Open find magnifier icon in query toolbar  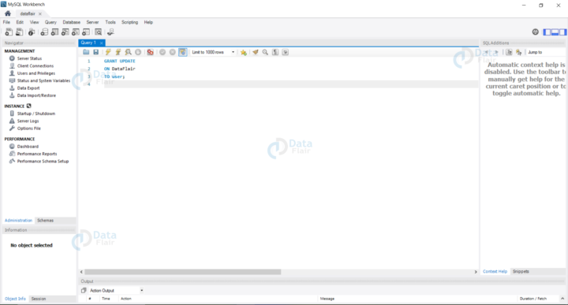click(265, 52)
